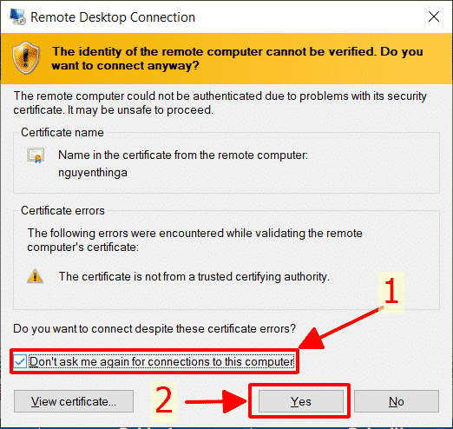The image size is (453, 429).
Task: Click the yellow triangle certificate error icon
Action: [36, 276]
